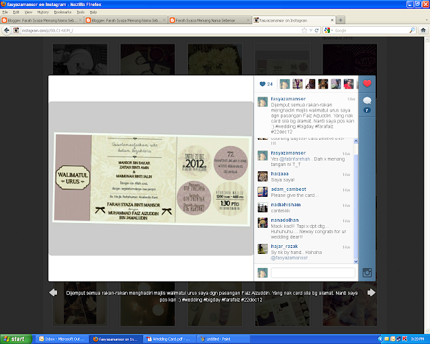Screen dimensions: 430x344
Task: Switch to second Blogger Farah Syaza tab
Action: point(126,20)
